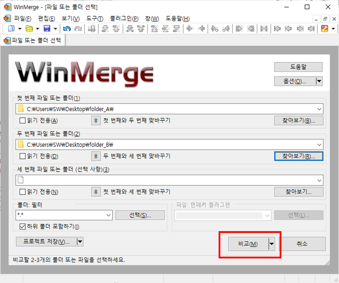Open the New document dropdown arrow
Image resolution: width=339 pixels, height=283 pixels.
(x=20, y=29)
